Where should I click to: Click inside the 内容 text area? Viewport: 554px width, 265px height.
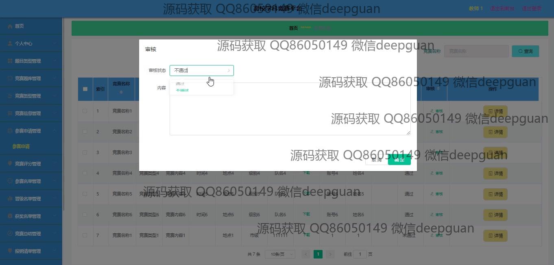coord(290,109)
